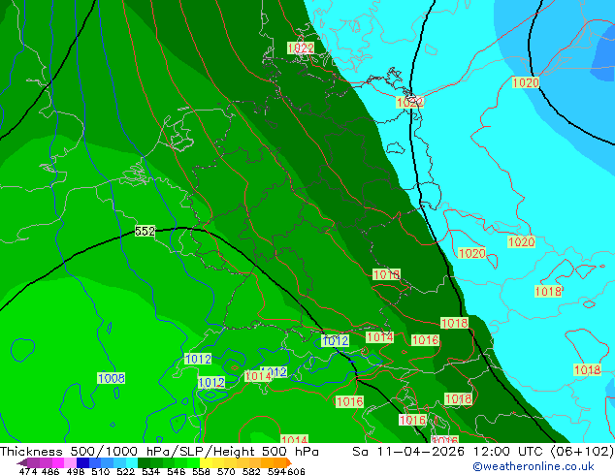Click the 552 height contour label

[x=145, y=232]
